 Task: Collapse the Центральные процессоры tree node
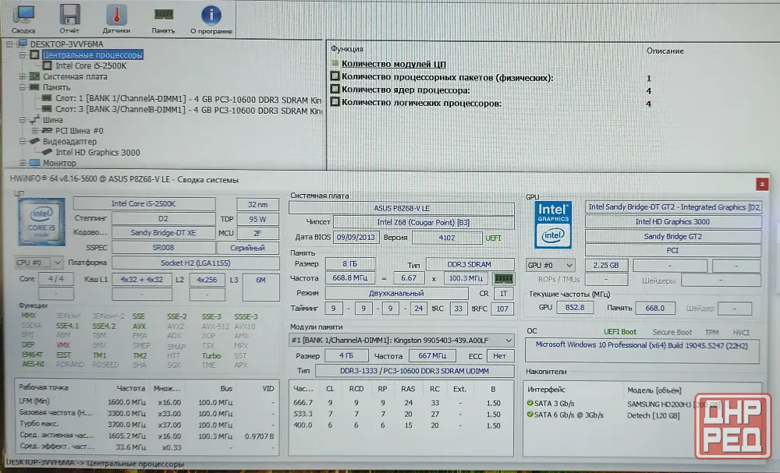pyautogui.click(x=23, y=55)
